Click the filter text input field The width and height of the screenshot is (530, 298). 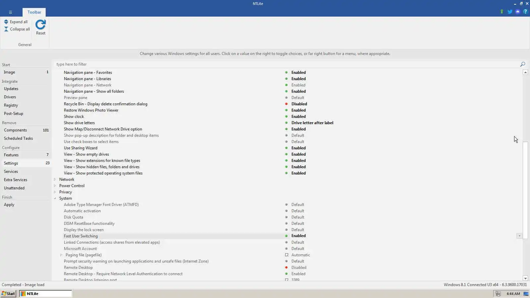tap(287, 64)
